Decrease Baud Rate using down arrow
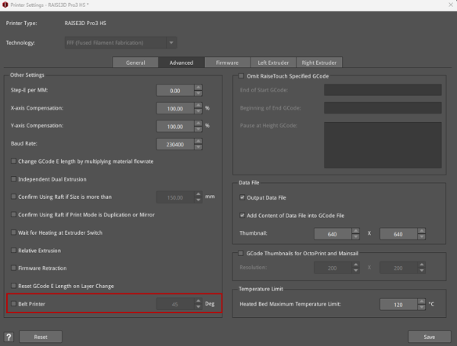Image resolution: width=457 pixels, height=346 pixels. coord(198,146)
